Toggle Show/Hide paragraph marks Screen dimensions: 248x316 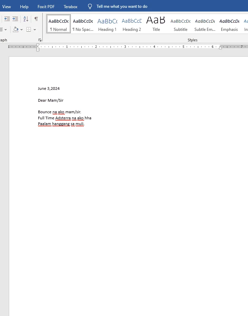[36, 19]
